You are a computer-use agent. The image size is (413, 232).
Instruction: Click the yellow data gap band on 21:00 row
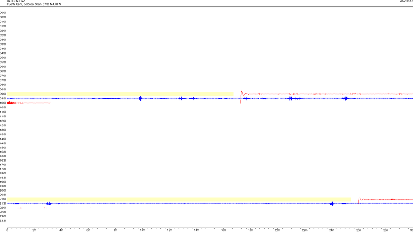(x=179, y=200)
